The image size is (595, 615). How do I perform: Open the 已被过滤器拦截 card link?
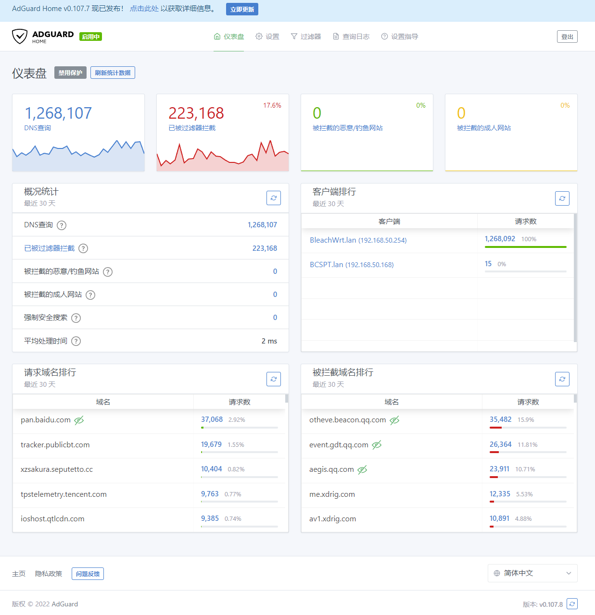tap(192, 128)
